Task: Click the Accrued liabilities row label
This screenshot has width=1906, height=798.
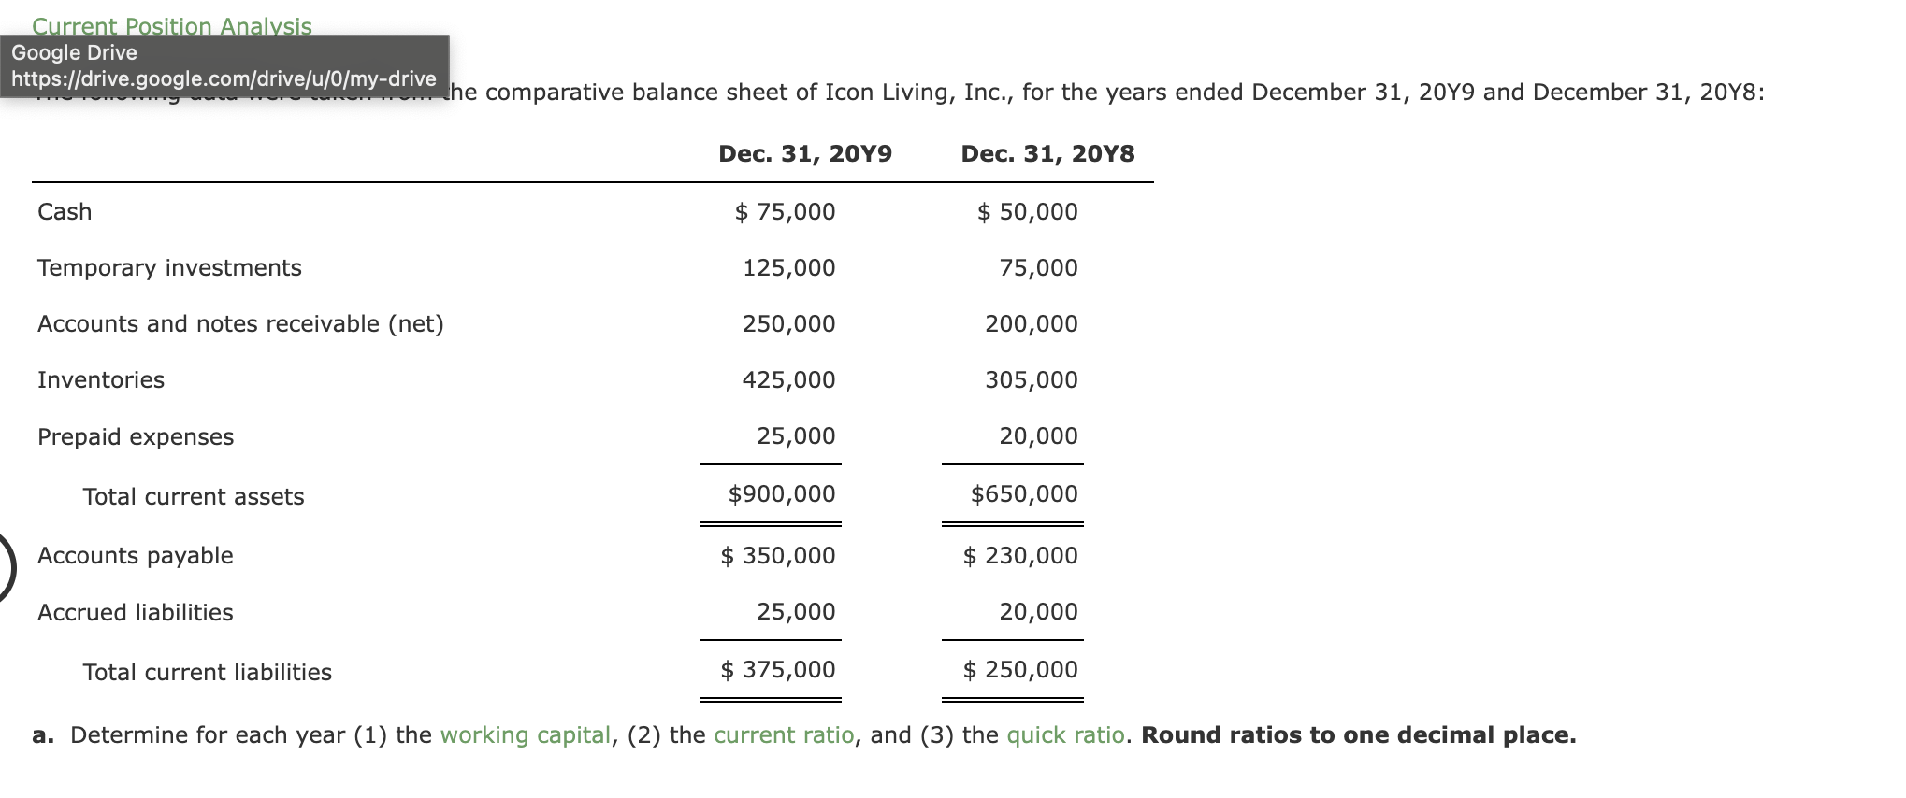Action: pyautogui.click(x=136, y=613)
